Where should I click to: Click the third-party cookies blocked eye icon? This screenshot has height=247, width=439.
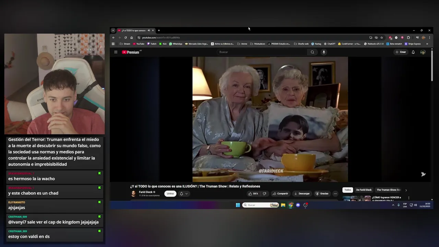tap(376, 38)
